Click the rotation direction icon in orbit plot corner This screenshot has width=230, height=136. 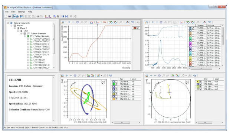click(103, 82)
